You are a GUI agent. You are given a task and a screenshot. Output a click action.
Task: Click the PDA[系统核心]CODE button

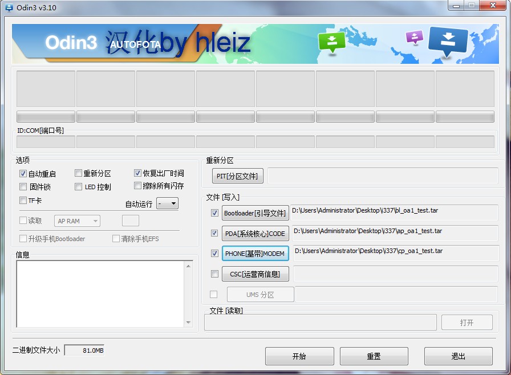pos(255,234)
